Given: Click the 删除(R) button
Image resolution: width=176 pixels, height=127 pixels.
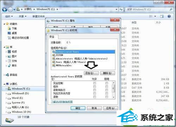Looking at the screenshot, I should point(107,73).
